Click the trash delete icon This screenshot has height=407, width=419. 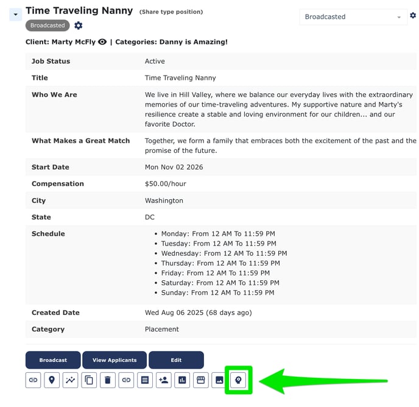(x=108, y=380)
